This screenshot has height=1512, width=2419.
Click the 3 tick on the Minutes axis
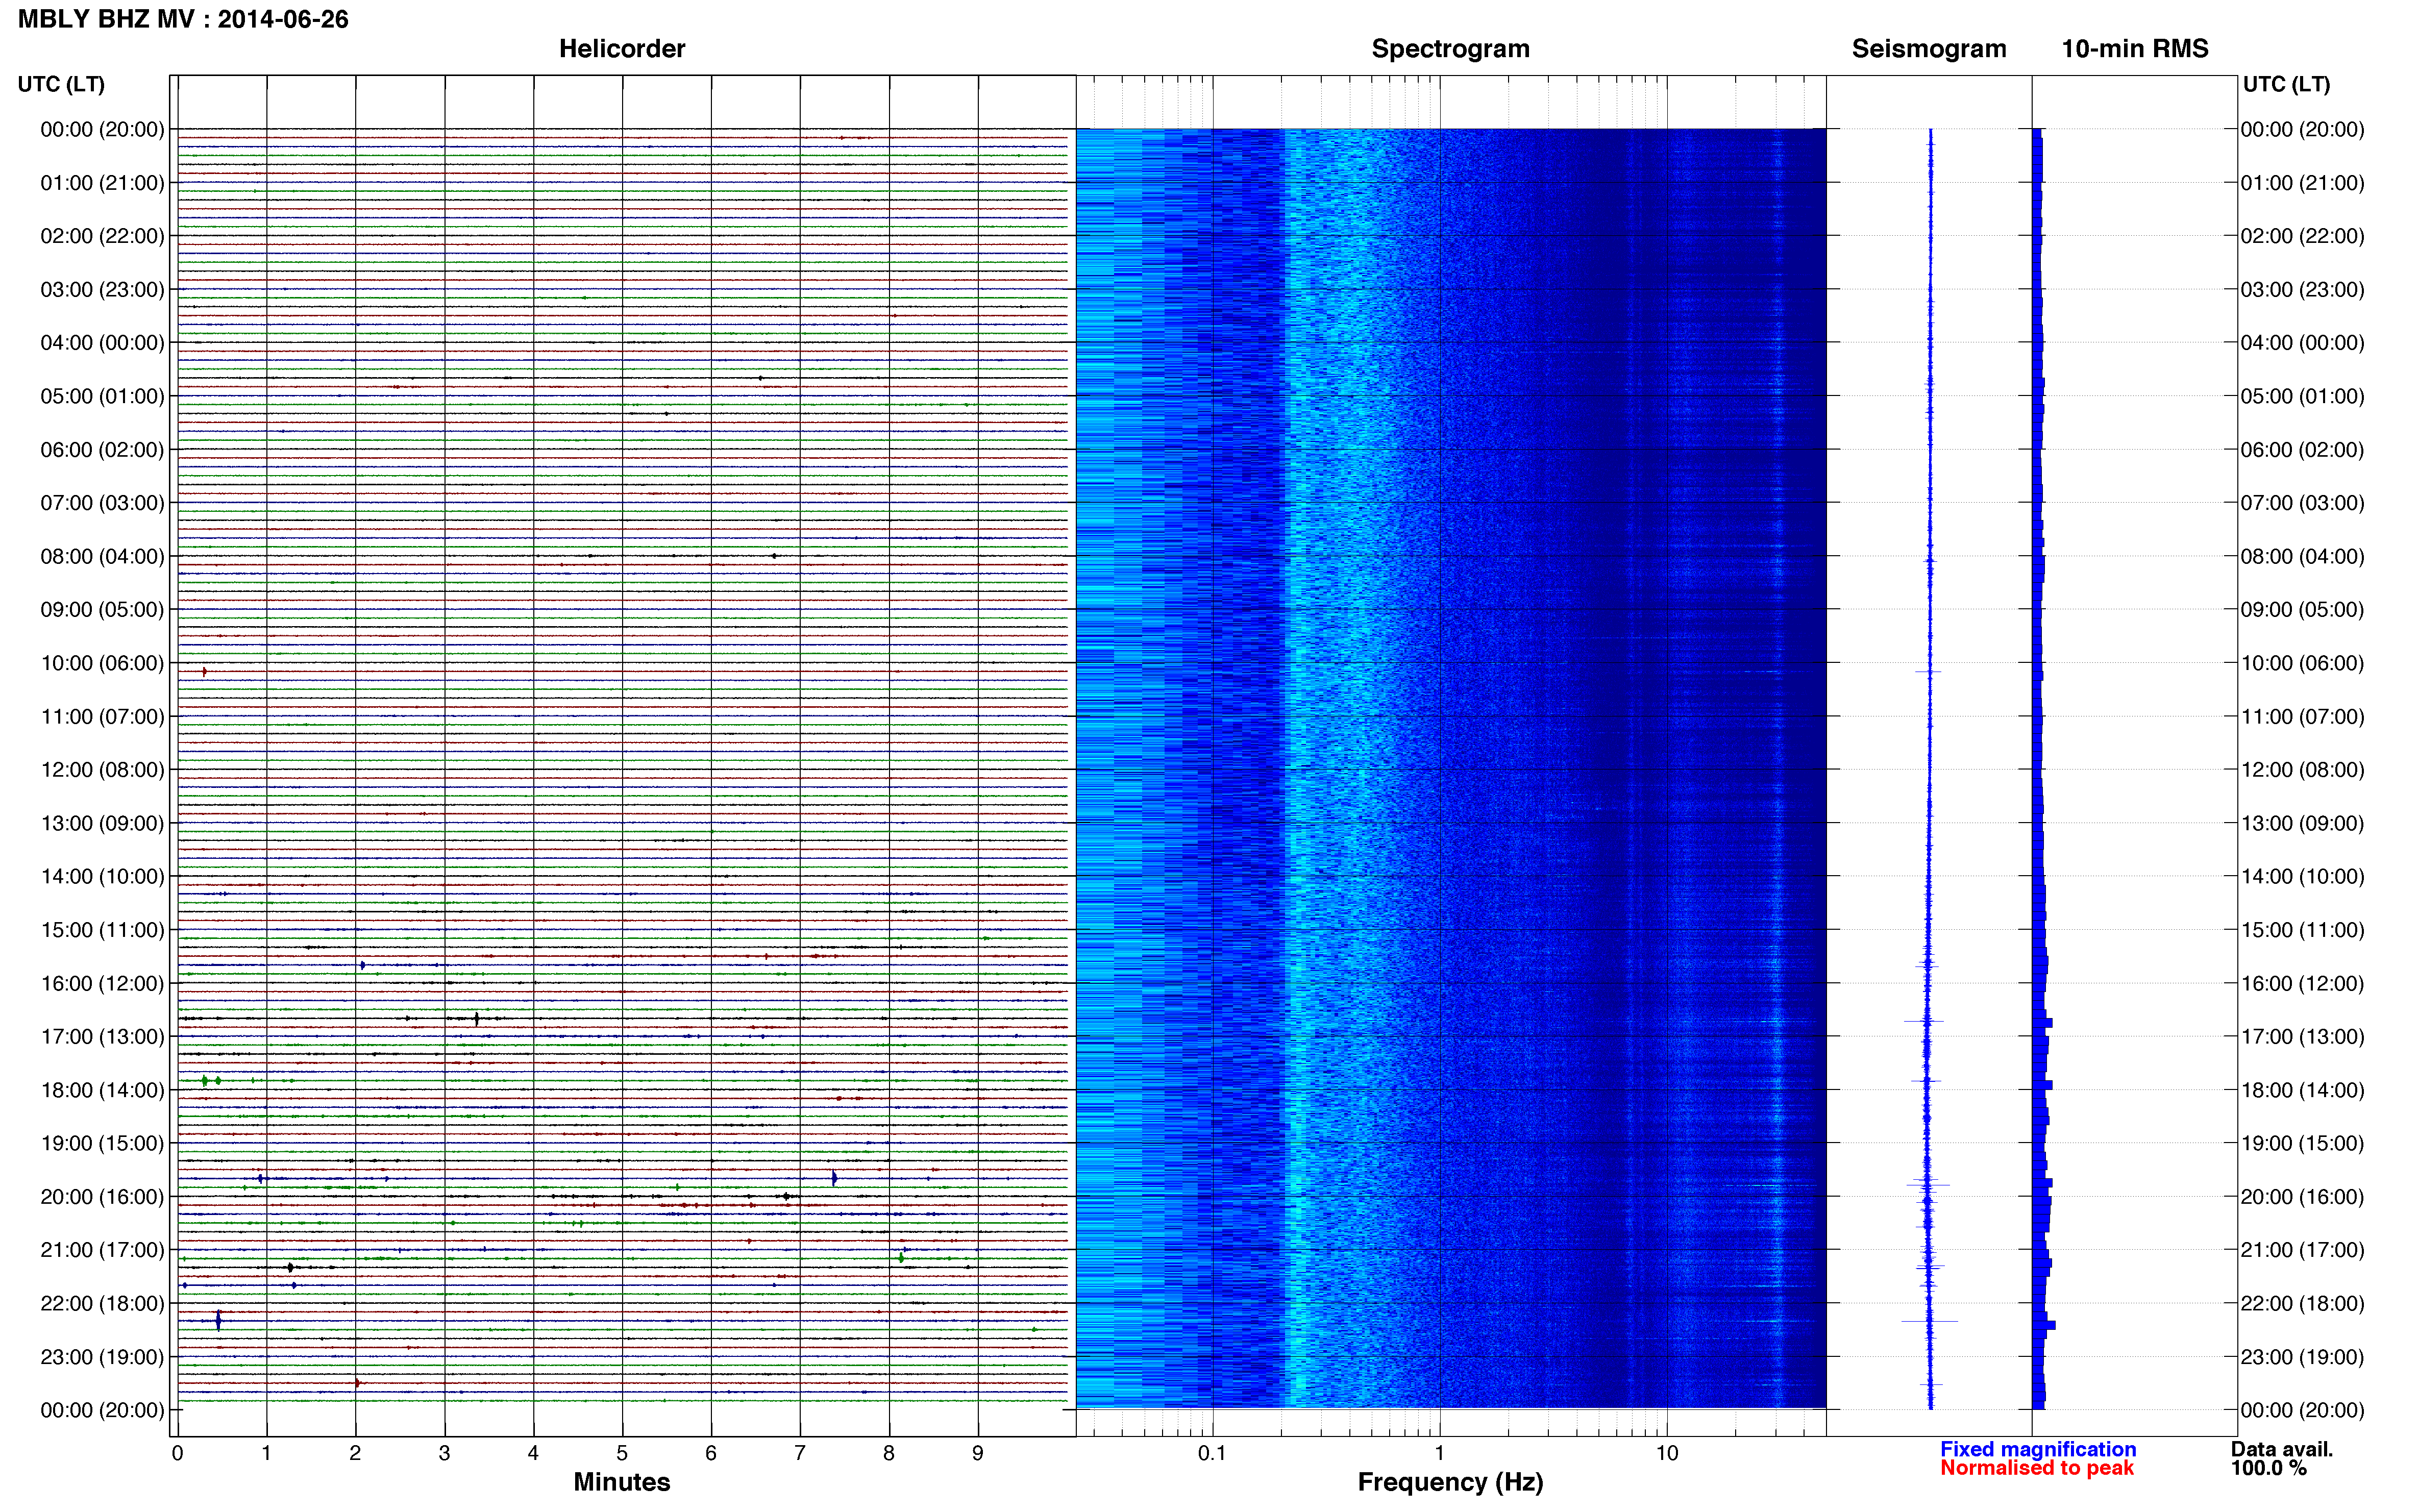click(444, 1453)
